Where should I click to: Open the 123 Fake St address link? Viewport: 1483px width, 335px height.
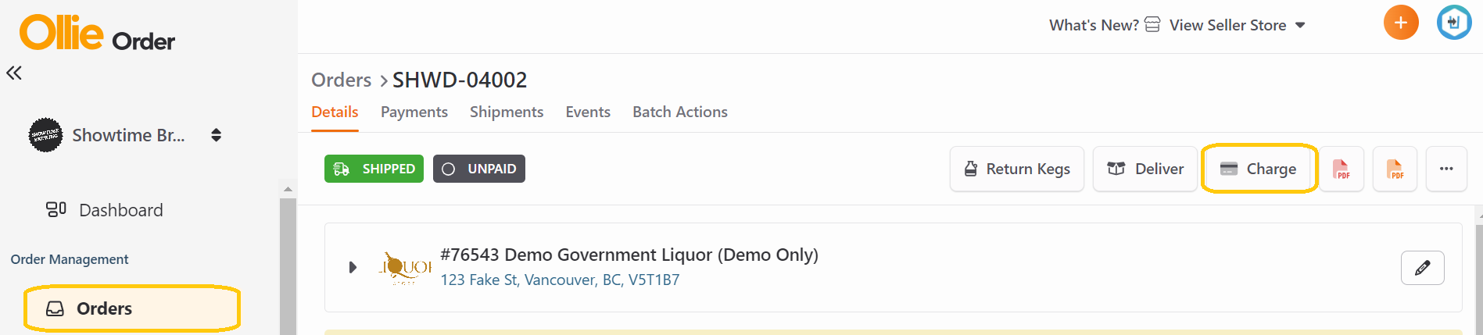tap(560, 280)
